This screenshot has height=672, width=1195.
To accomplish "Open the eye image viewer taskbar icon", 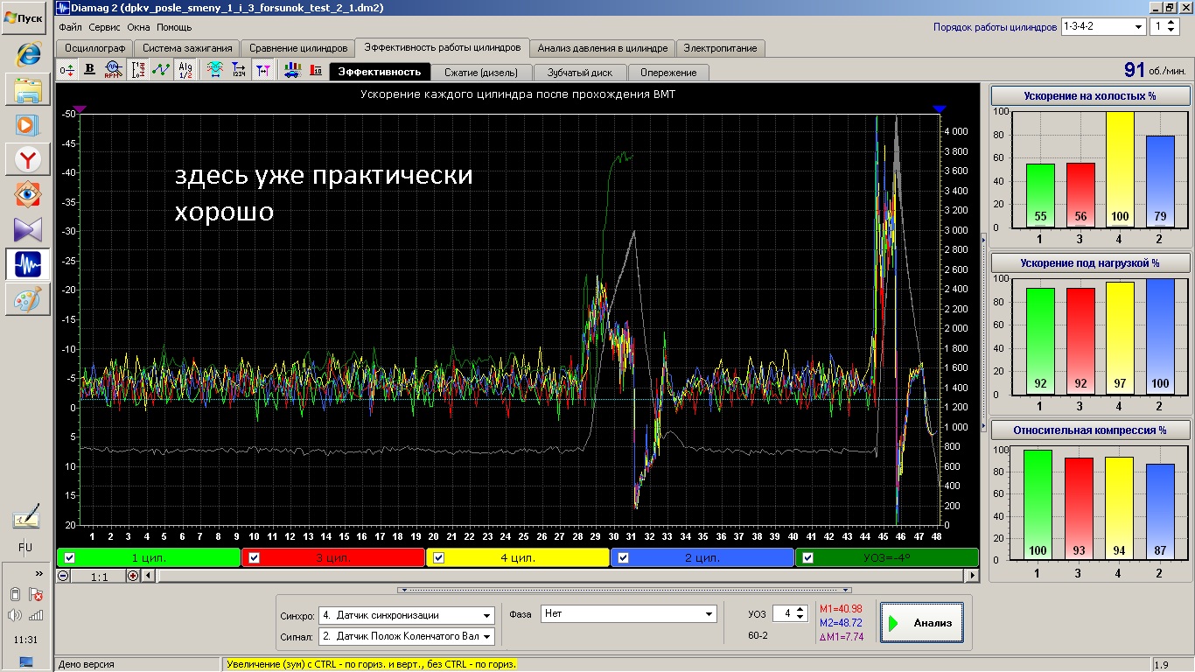I will point(28,194).
